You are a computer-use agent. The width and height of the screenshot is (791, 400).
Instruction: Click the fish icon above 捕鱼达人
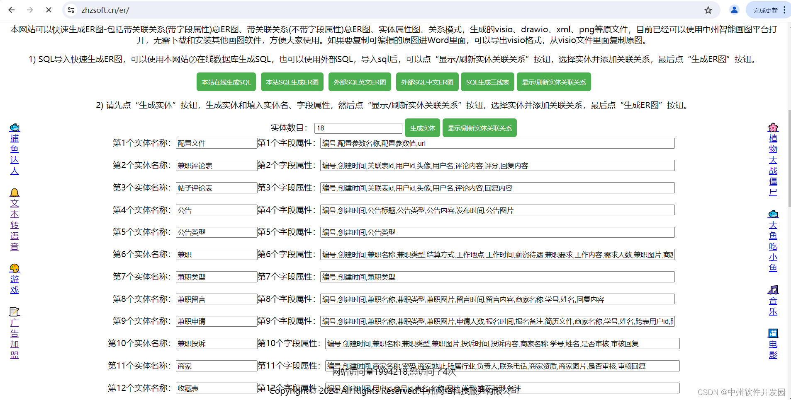click(x=15, y=127)
